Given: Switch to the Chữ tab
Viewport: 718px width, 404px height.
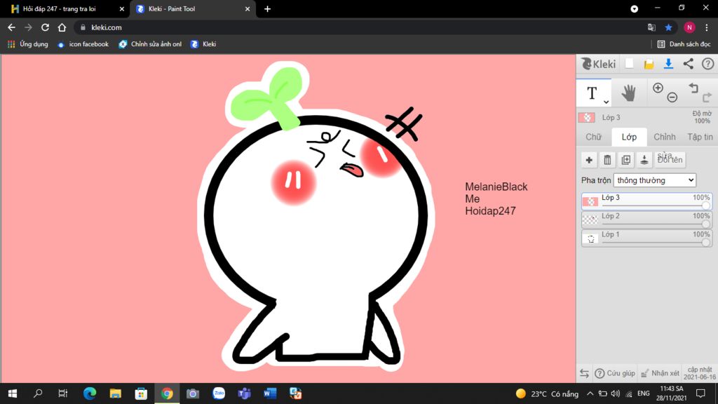Looking at the screenshot, I should pyautogui.click(x=593, y=137).
